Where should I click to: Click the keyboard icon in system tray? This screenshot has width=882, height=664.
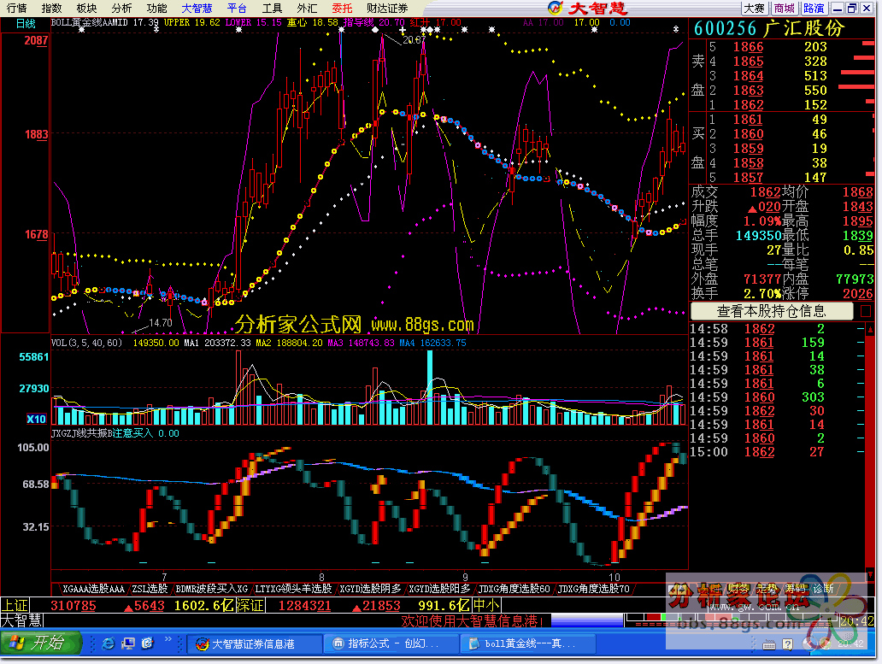(x=769, y=644)
